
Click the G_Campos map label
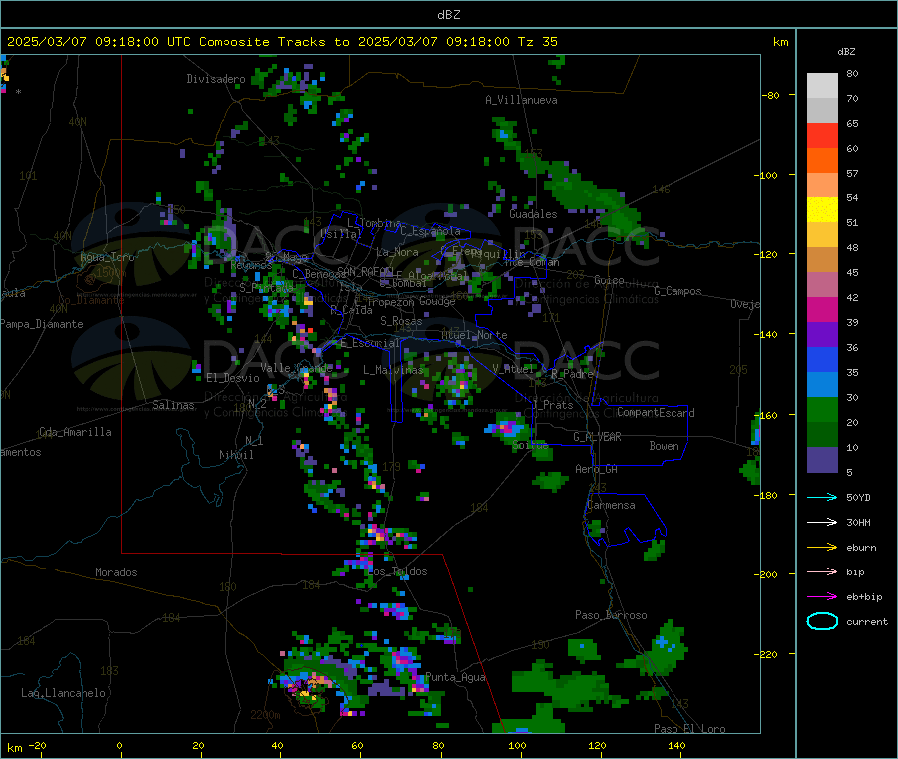[678, 291]
